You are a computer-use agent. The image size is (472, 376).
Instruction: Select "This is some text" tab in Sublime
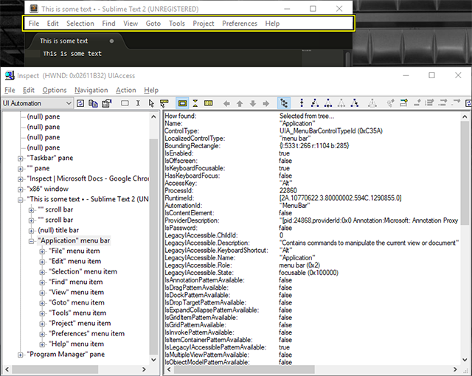64,41
